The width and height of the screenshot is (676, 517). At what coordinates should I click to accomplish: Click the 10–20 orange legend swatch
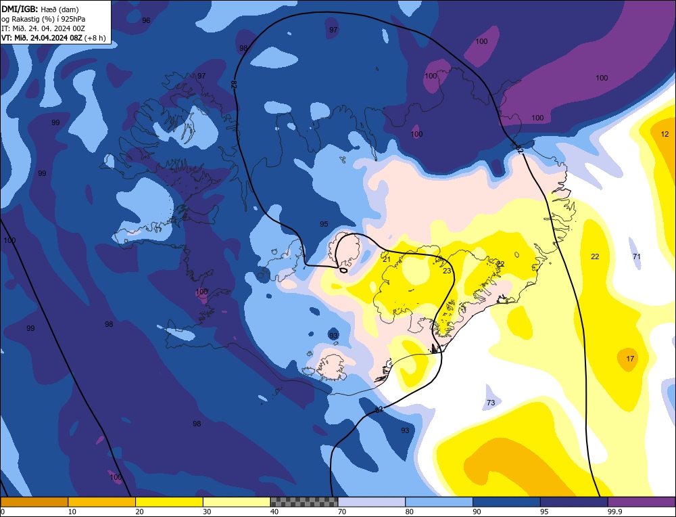(x=102, y=501)
